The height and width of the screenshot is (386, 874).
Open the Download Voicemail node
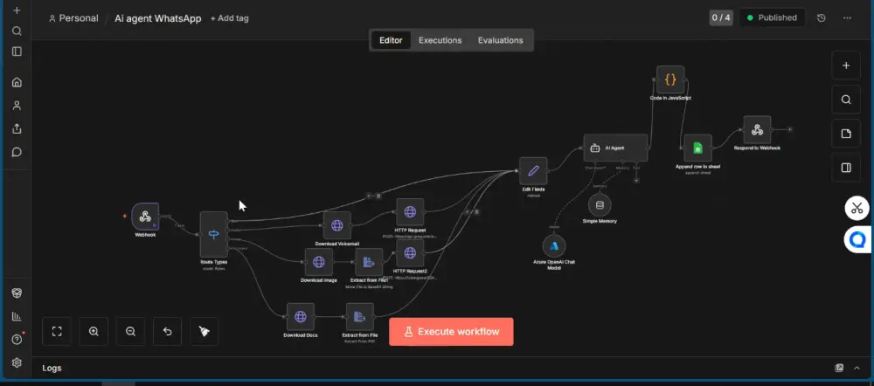click(x=336, y=225)
